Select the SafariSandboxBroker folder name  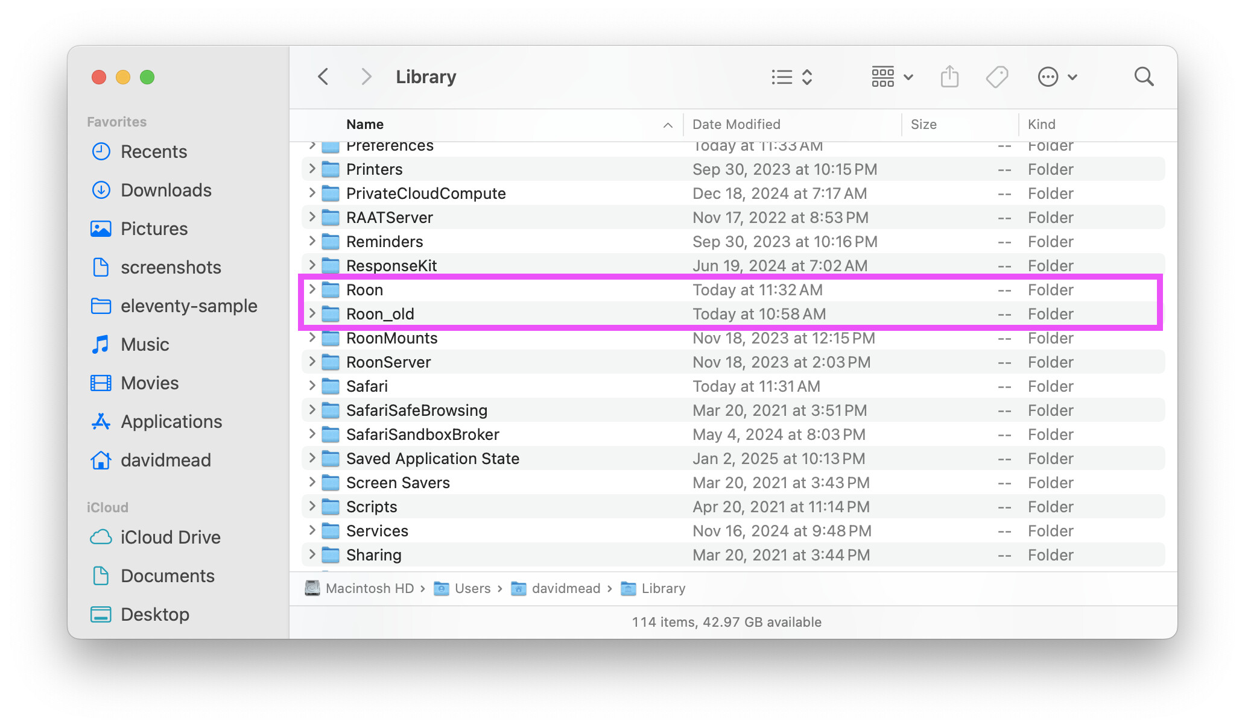click(423, 435)
